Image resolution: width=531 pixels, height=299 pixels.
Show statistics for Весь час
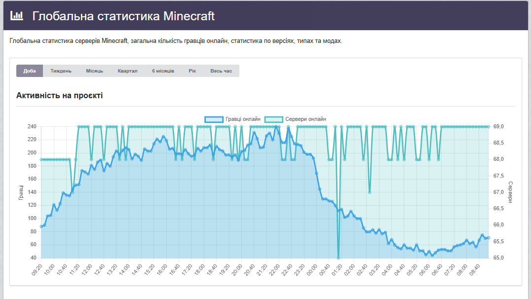click(221, 71)
